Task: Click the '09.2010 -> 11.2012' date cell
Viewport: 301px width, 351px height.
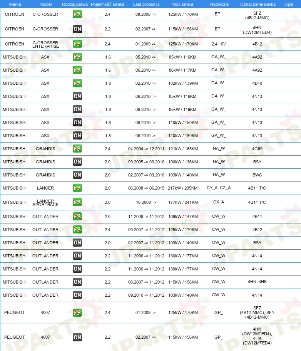Action: click(x=146, y=295)
